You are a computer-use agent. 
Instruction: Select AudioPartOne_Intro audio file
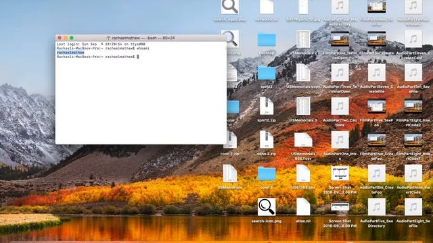[x=340, y=140]
